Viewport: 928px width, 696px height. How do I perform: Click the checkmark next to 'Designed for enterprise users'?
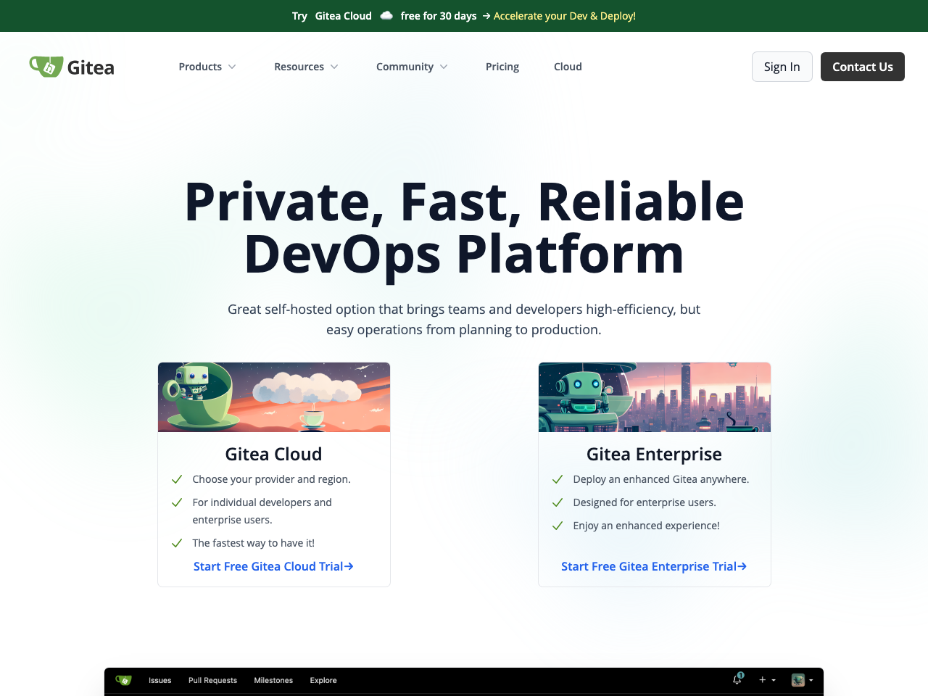coord(558,502)
